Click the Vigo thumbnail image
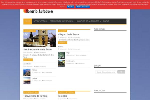 pos(61,55)
